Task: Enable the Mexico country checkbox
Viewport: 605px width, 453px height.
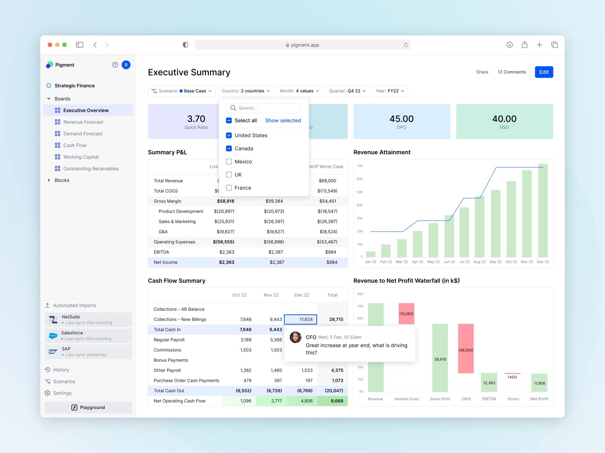Action: 229,161
